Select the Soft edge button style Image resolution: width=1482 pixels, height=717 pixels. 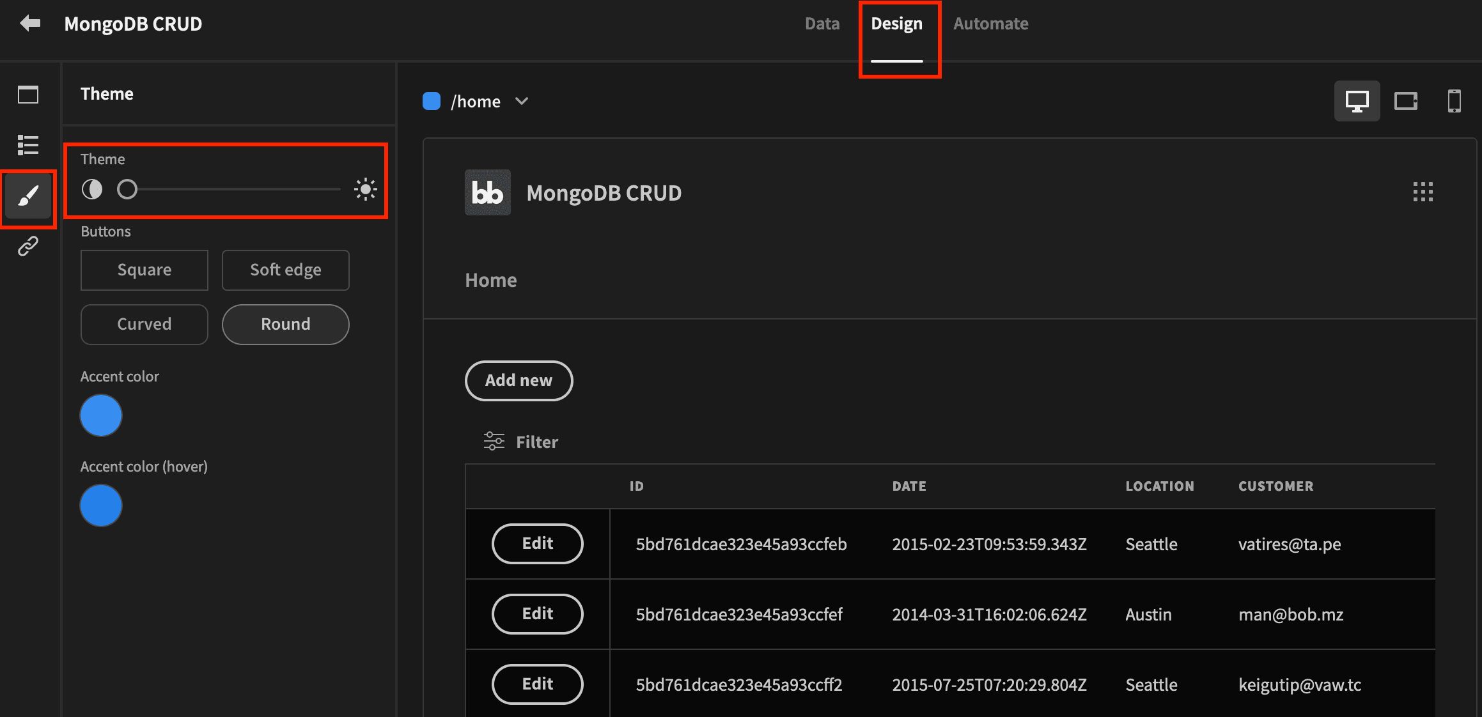[x=286, y=270]
